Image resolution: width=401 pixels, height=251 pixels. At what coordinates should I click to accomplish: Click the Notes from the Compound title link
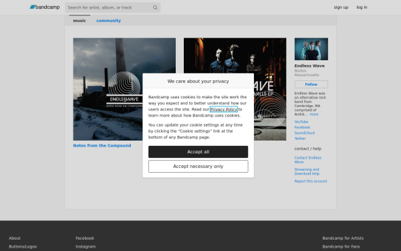click(102, 145)
